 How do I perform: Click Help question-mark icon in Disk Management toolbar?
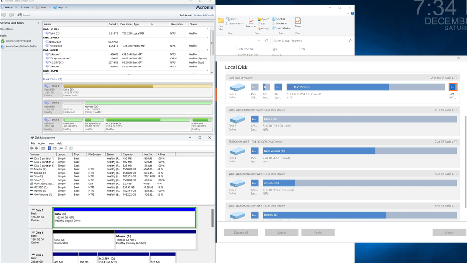click(50, 148)
